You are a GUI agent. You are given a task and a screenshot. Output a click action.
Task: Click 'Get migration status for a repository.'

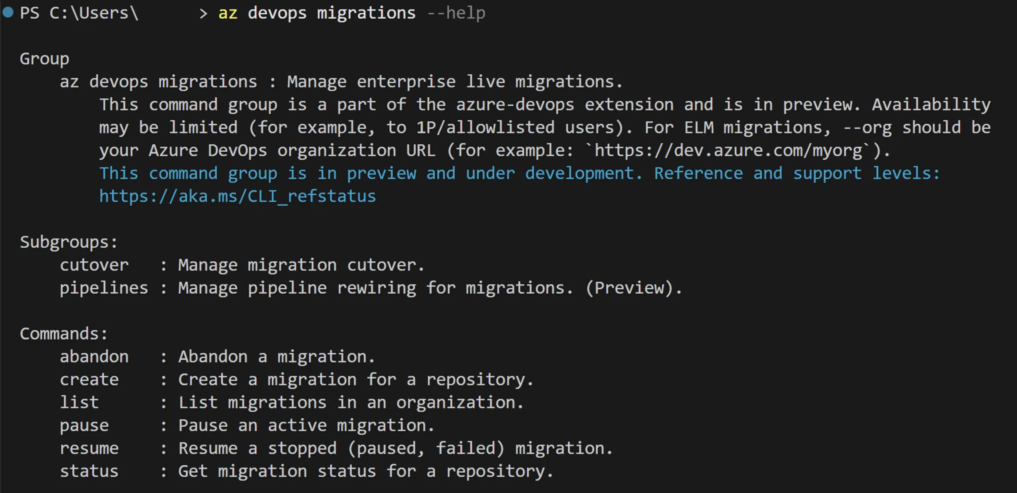[x=366, y=471]
